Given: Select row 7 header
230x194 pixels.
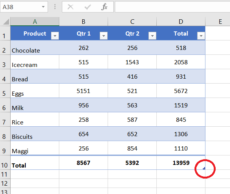Looking at the screenshot, I should coord(5,120).
